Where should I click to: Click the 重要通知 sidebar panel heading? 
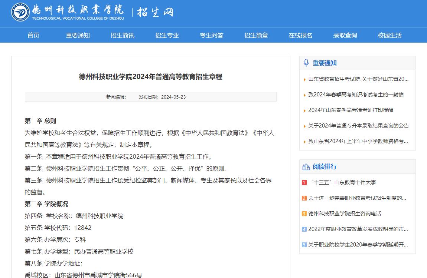point(325,63)
